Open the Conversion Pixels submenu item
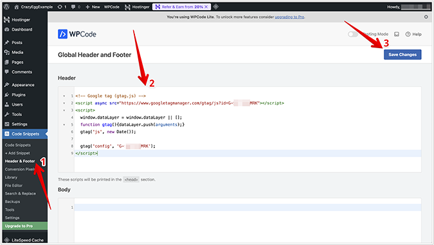Image resolution: width=434 pixels, height=245 pixels. (x=20, y=169)
